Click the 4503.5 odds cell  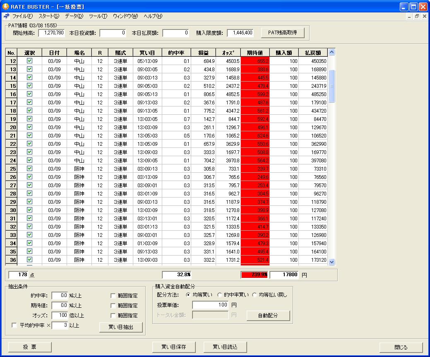coord(228,61)
